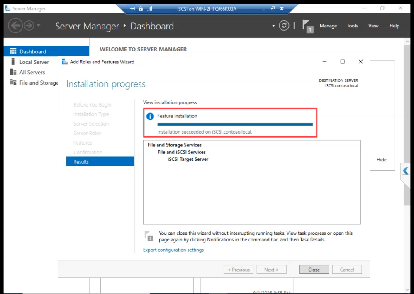Click Hide link on the welcome tile
The image size is (414, 294).
tap(381, 159)
